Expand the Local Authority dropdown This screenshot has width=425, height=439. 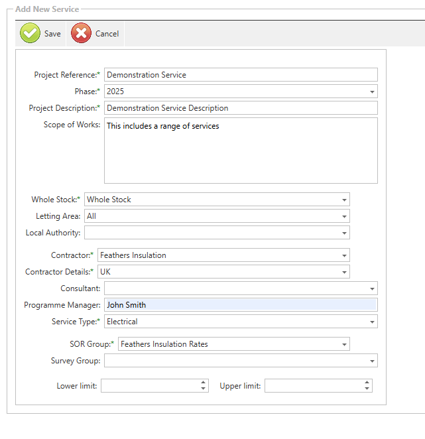pyautogui.click(x=344, y=233)
